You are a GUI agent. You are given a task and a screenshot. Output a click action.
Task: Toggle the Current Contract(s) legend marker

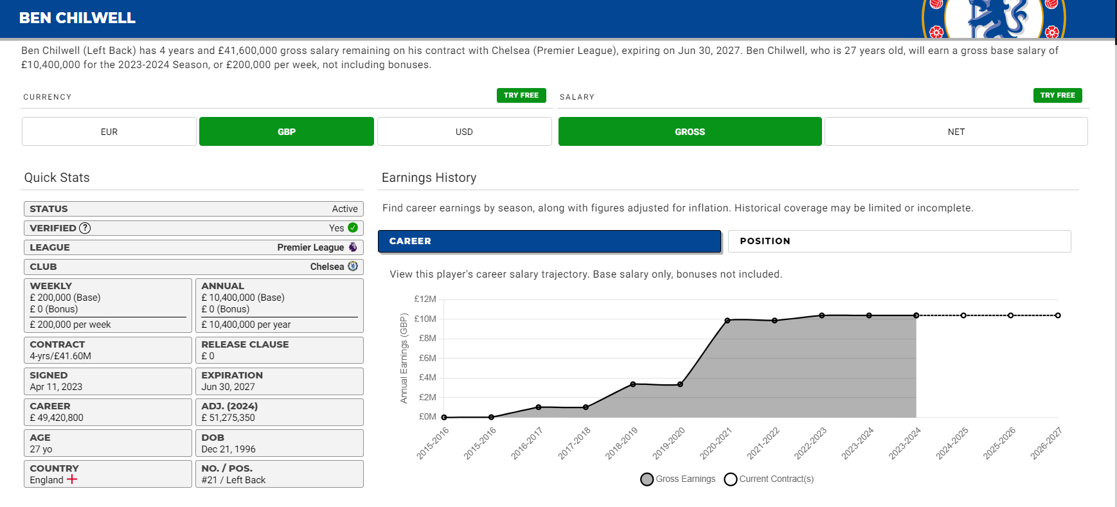click(731, 479)
